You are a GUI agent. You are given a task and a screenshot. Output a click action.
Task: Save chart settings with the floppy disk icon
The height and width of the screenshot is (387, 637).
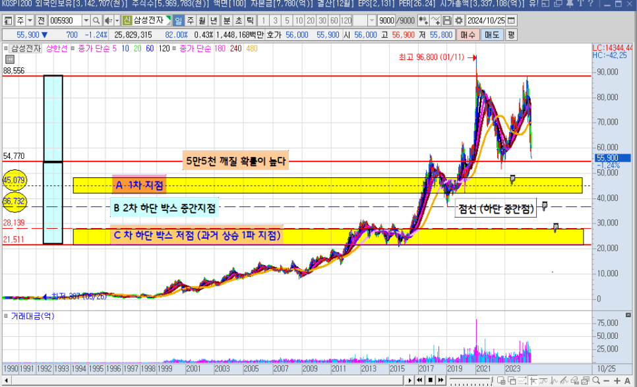pos(447,20)
